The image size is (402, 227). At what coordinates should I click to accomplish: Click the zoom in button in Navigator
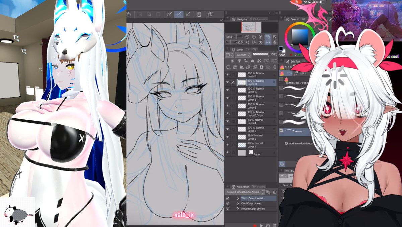point(254,36)
